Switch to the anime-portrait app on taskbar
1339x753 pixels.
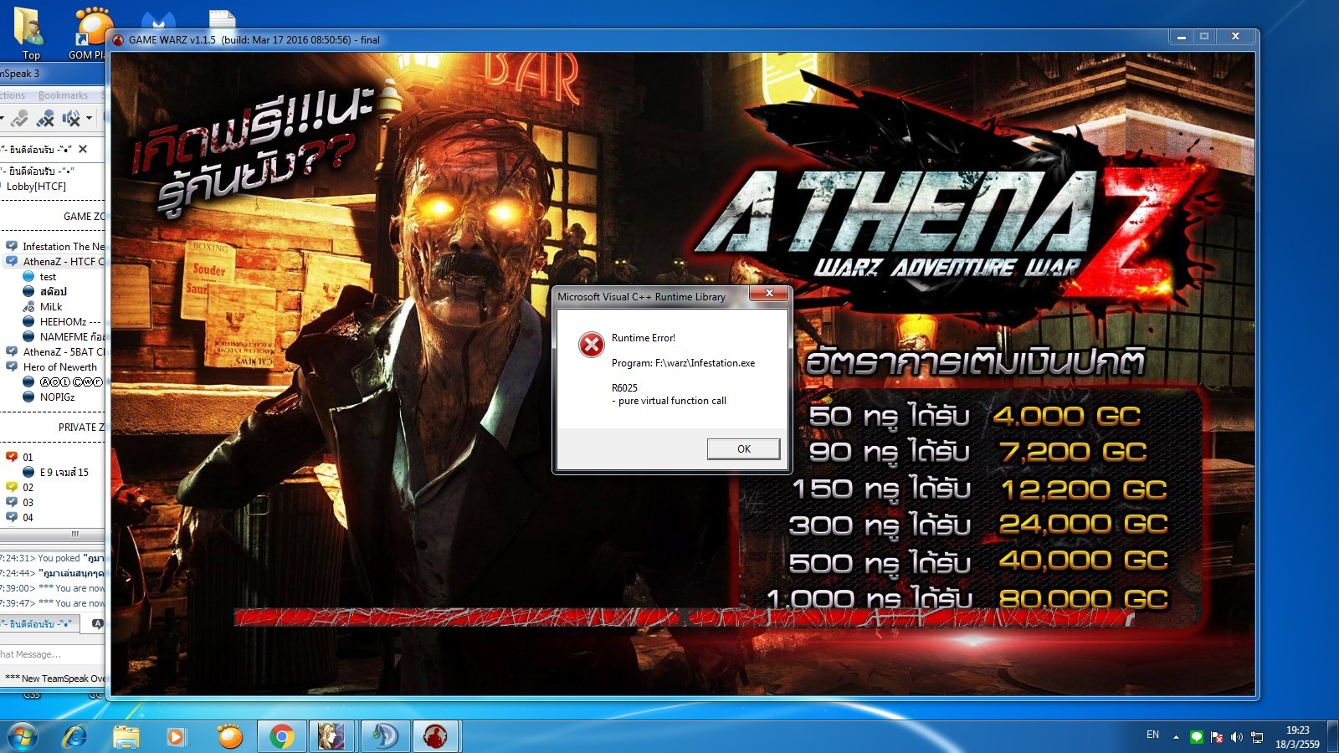pyautogui.click(x=333, y=737)
